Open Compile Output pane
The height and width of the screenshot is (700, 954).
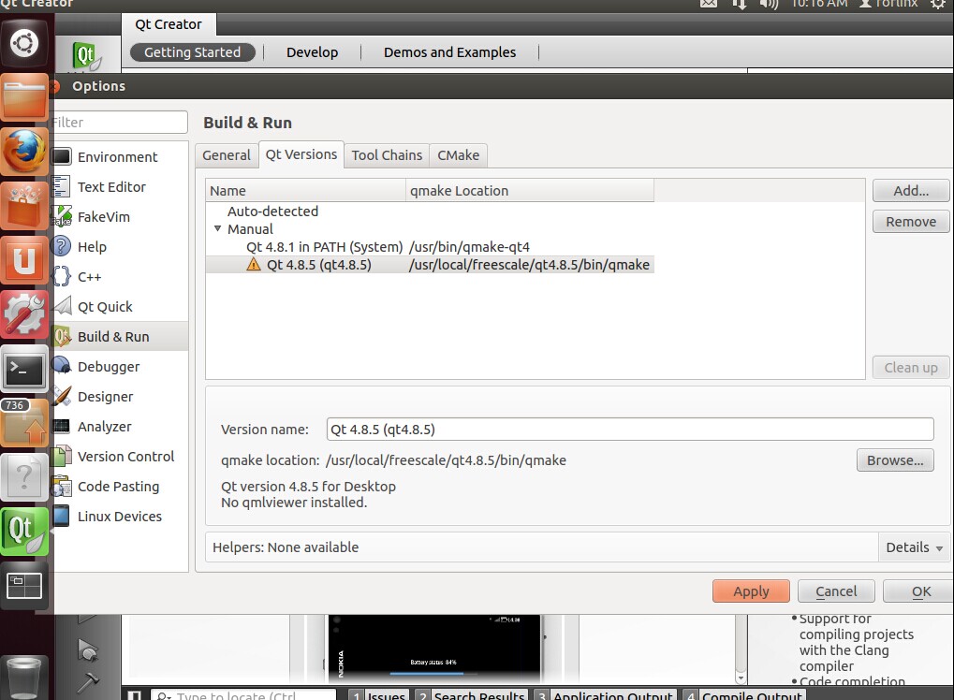click(x=743, y=694)
